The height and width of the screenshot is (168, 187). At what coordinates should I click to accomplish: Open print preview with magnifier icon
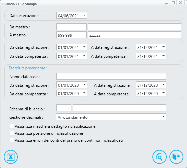click(x=159, y=157)
